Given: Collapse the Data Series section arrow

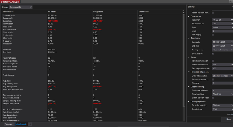Looking at the screenshot, I should [189, 16].
